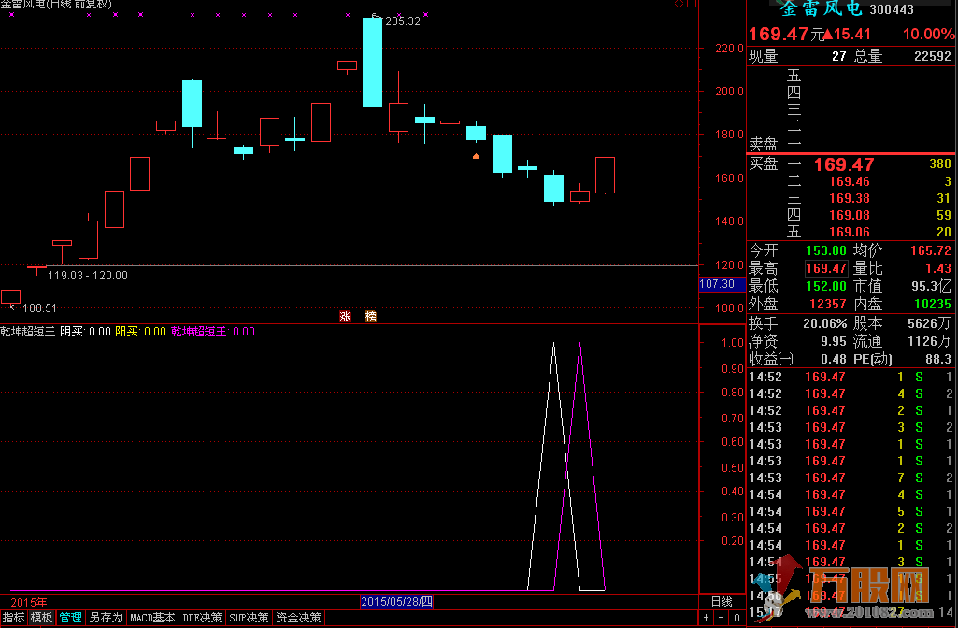Click the 14:53 trade row with volume 7

point(851,478)
